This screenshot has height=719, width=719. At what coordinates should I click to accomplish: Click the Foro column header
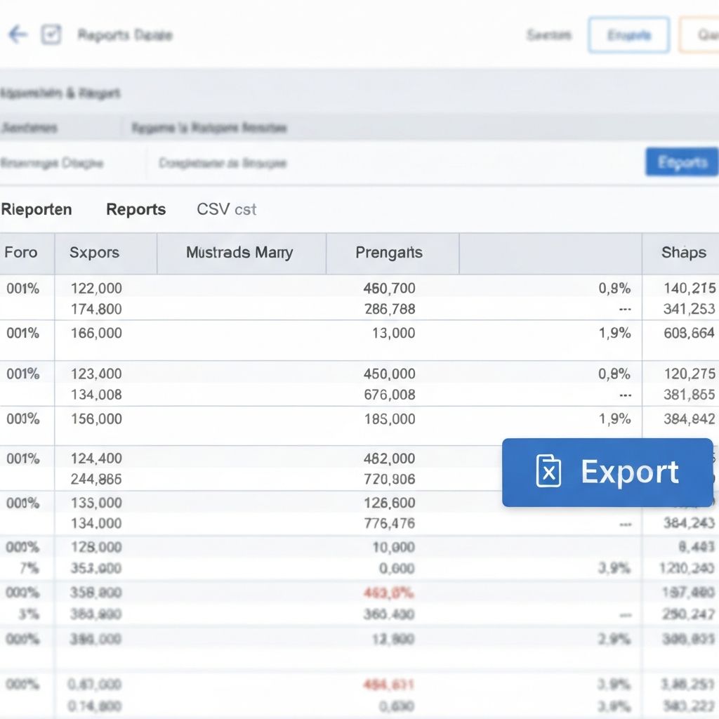[20, 253]
